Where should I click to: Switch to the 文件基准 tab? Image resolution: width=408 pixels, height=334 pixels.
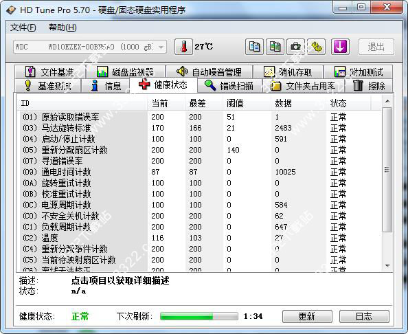[50, 72]
